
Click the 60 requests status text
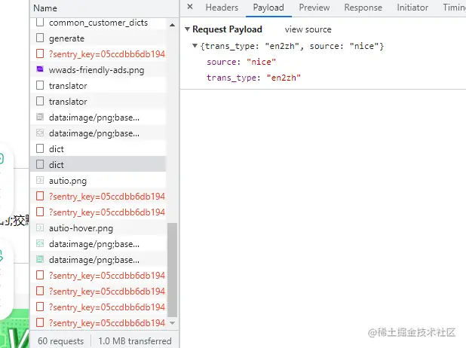point(60,341)
